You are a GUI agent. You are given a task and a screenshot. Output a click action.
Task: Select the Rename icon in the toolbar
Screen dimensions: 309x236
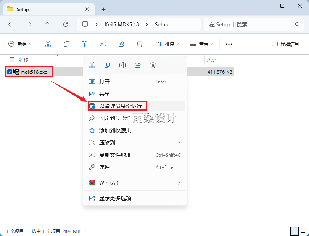click(x=103, y=44)
